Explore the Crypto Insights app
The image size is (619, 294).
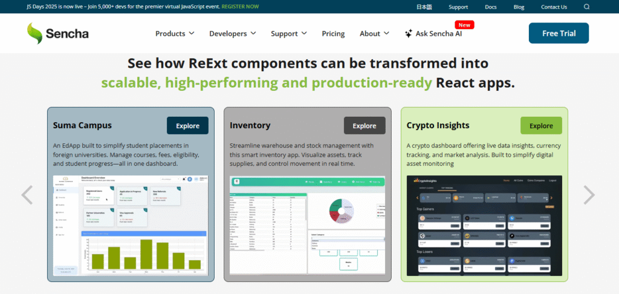pos(541,126)
